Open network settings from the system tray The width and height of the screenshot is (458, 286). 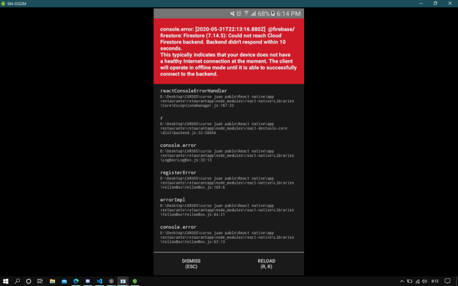pos(417,282)
